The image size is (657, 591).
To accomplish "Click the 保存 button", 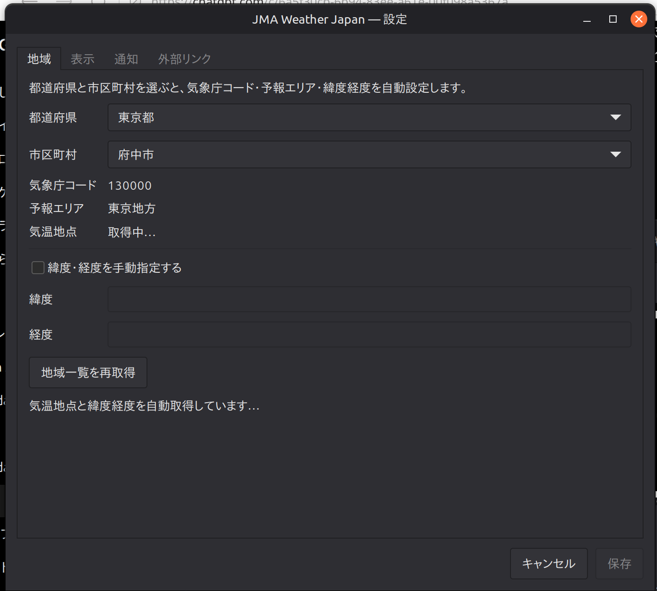I will pyautogui.click(x=619, y=564).
